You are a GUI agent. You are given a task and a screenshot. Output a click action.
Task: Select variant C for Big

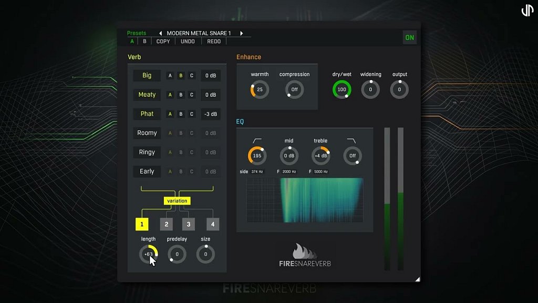pyautogui.click(x=192, y=76)
